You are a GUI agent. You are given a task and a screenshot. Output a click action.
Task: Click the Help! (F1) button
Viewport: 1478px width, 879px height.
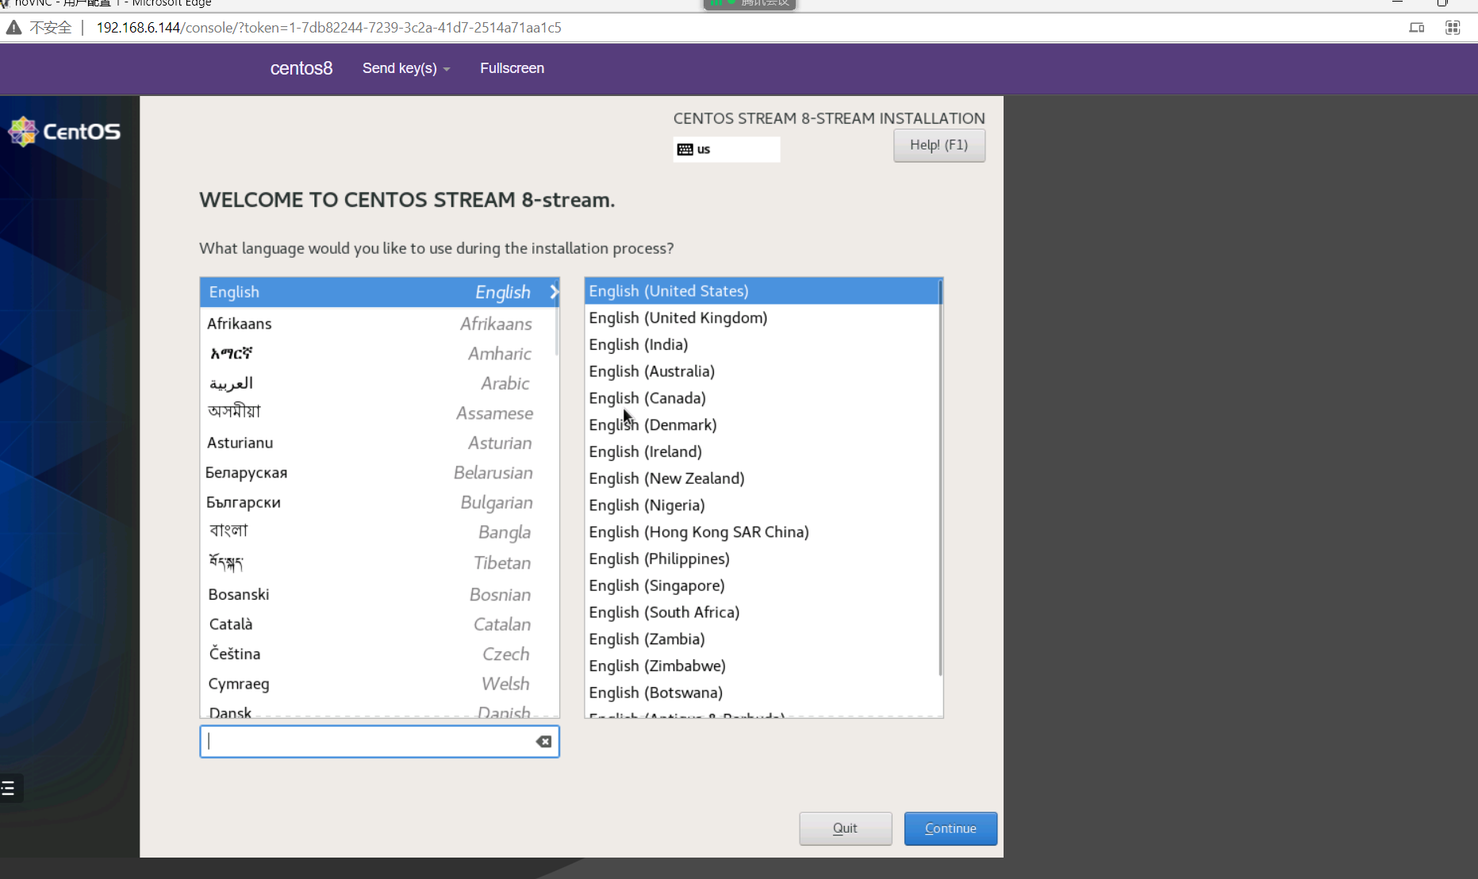(x=939, y=145)
